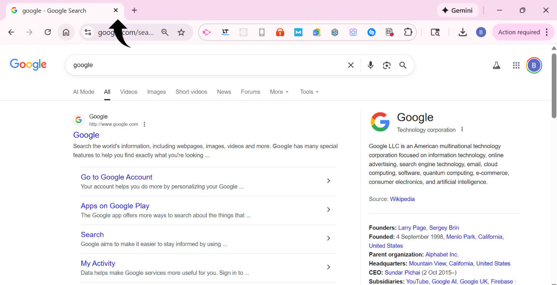This screenshot has height=285, width=557.
Task: Open Google Lens camera search icon
Action: (x=387, y=65)
